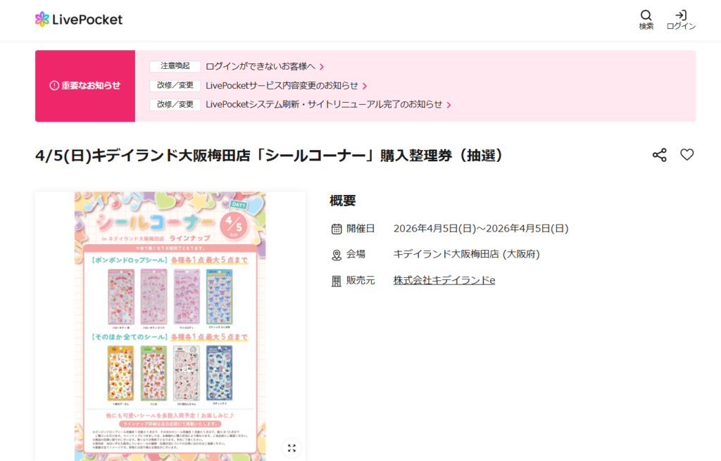Click the location pin icon beside 会場
The image size is (721, 461).
tap(337, 255)
